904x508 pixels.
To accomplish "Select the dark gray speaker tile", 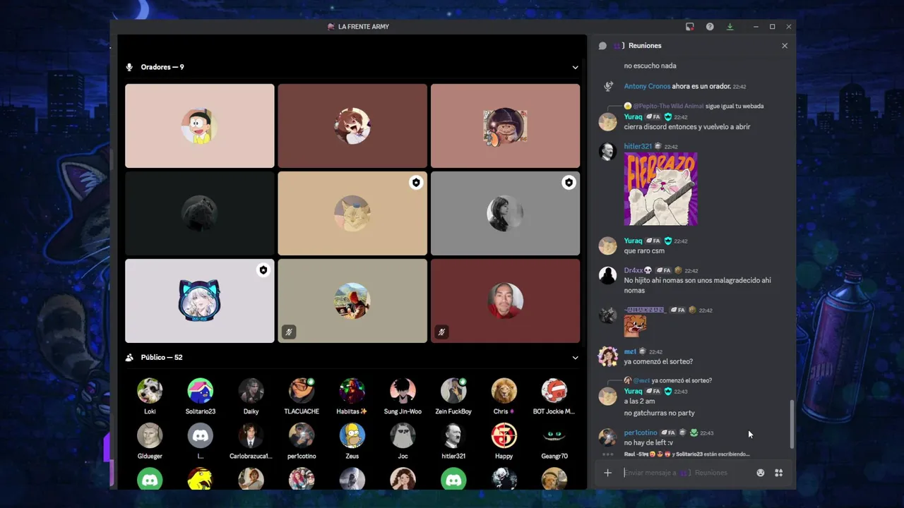I will 200,213.
